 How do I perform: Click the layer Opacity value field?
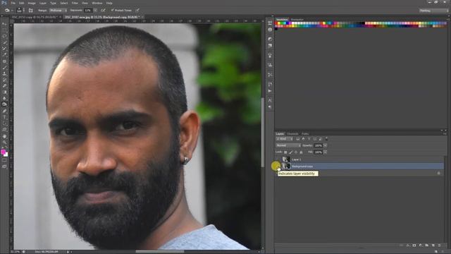(318, 145)
